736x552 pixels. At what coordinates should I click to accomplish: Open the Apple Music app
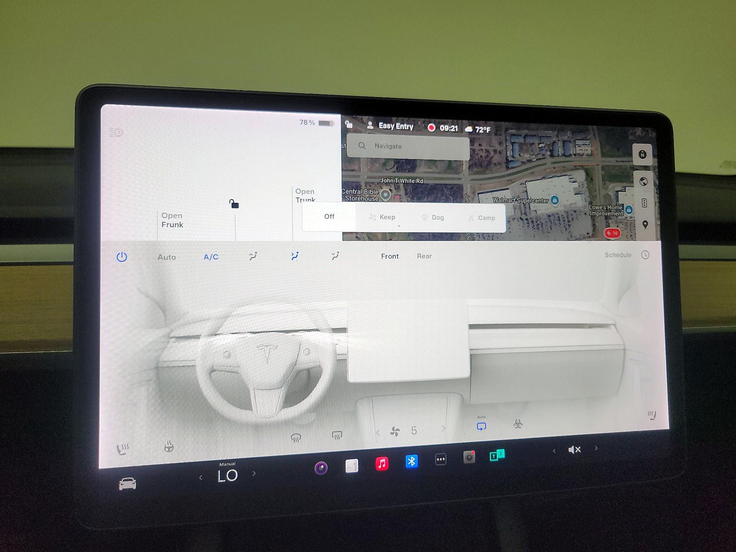click(382, 463)
